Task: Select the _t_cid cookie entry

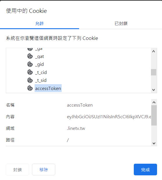Action: (41, 73)
